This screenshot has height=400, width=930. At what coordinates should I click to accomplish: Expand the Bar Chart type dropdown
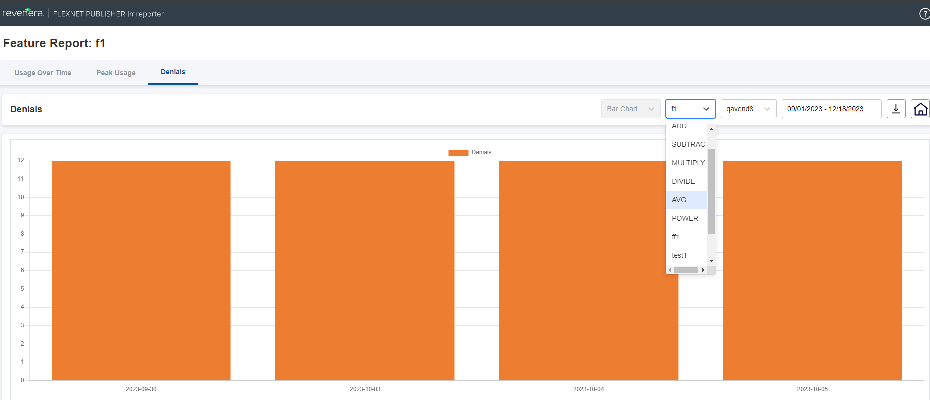point(631,109)
